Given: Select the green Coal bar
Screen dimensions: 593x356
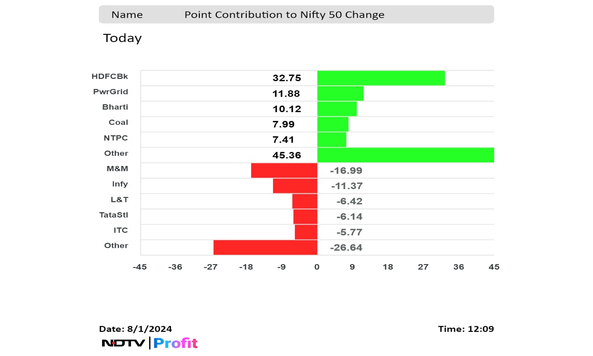Looking at the screenshot, I should [x=333, y=124].
